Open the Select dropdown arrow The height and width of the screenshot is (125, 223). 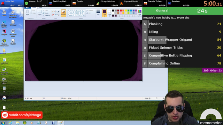click(39, 16)
